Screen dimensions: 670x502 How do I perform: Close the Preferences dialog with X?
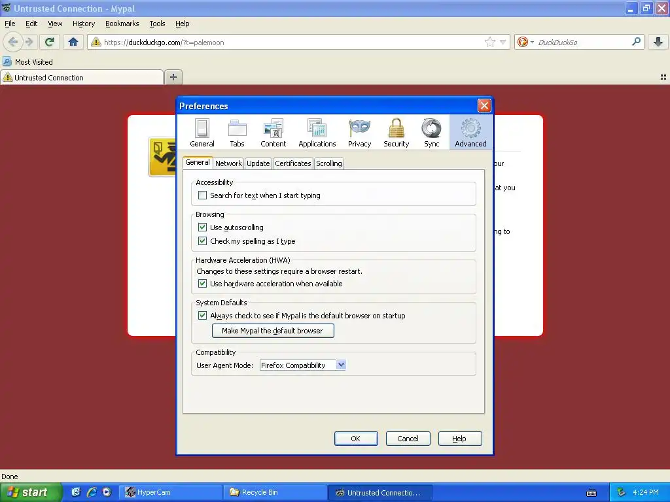(x=484, y=105)
